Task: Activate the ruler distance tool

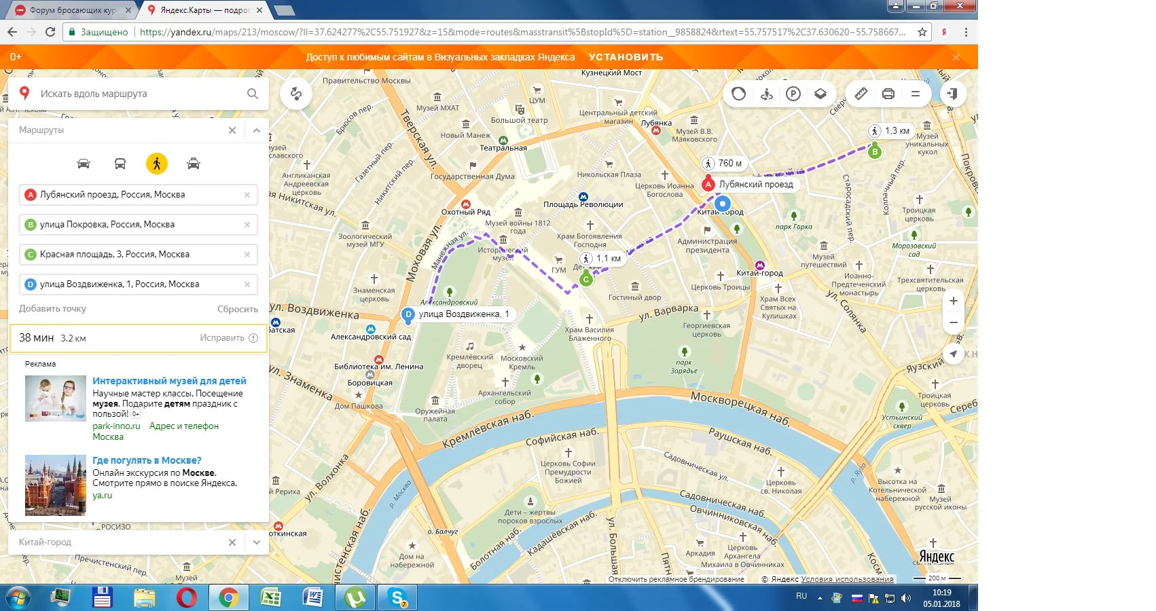Action: tap(861, 94)
